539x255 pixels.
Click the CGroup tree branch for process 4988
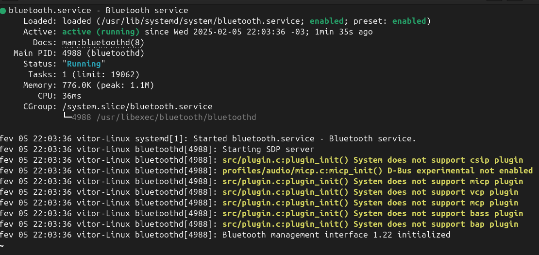[160, 118]
